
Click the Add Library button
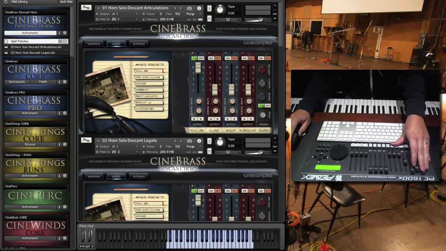pyautogui.click(x=20, y=2)
